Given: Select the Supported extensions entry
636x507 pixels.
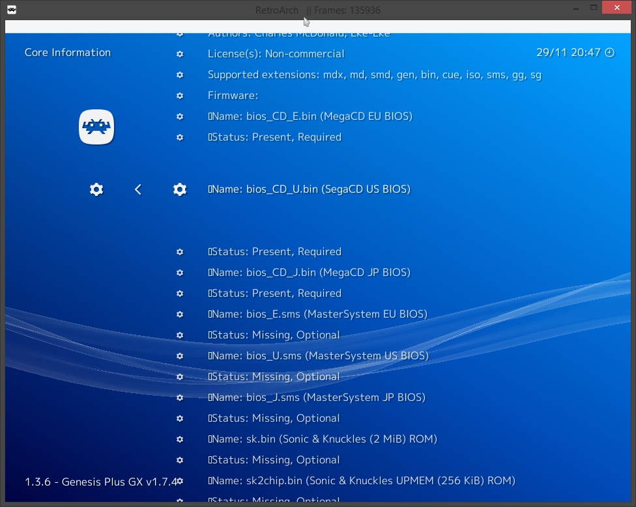Looking at the screenshot, I should [375, 75].
